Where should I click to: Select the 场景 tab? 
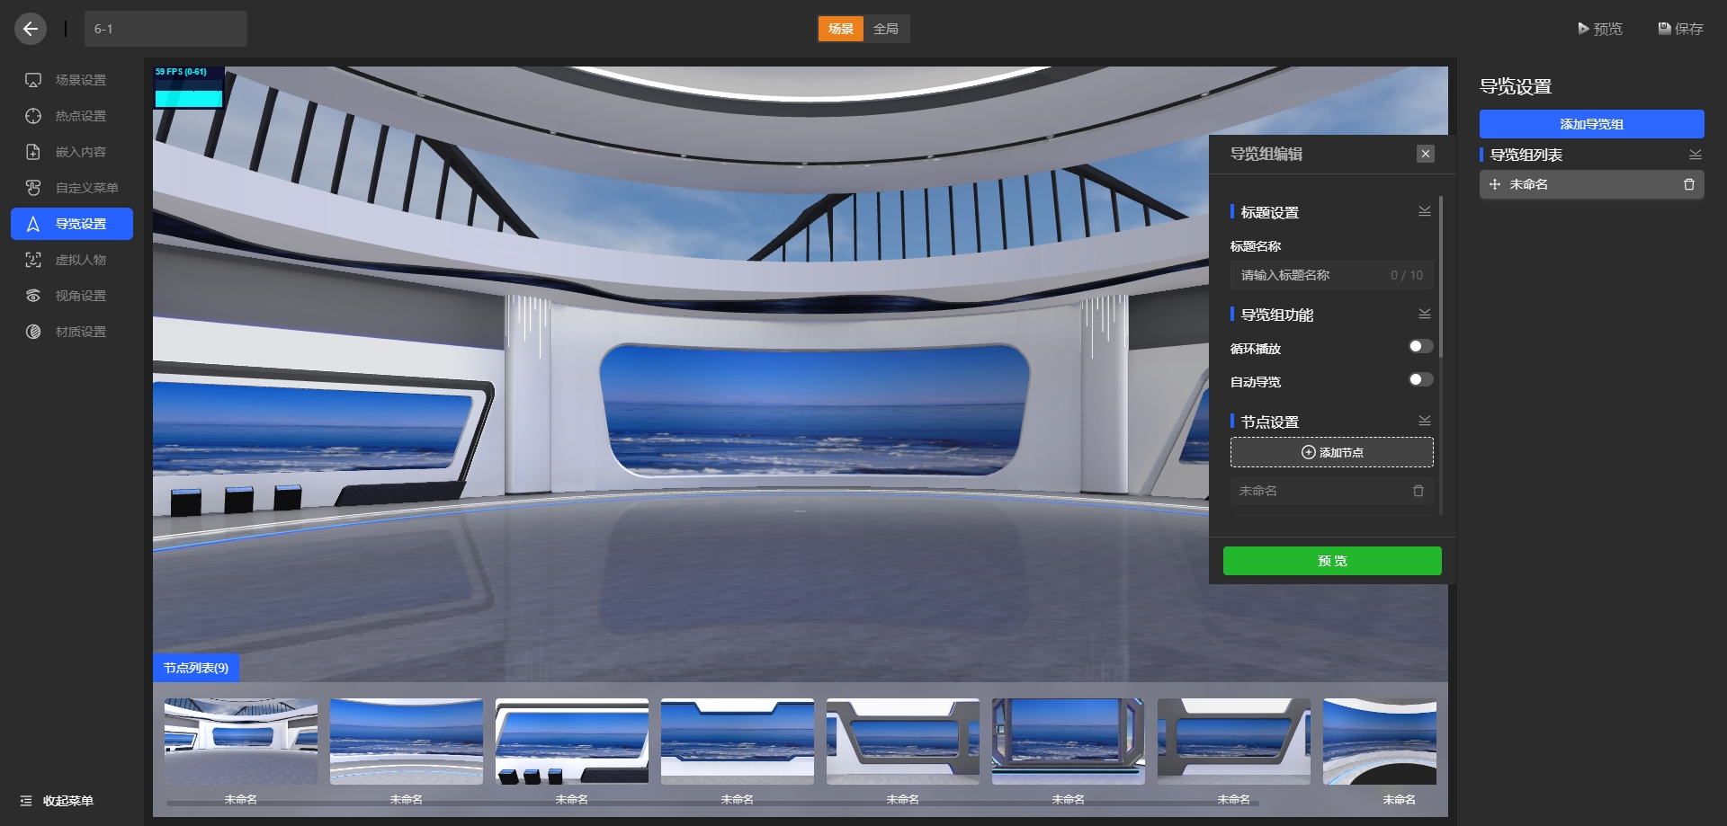(840, 29)
